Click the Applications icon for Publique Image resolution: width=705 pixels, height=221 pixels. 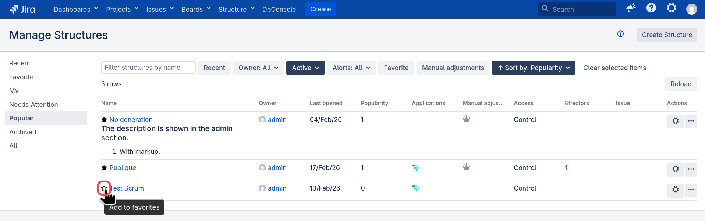click(415, 168)
